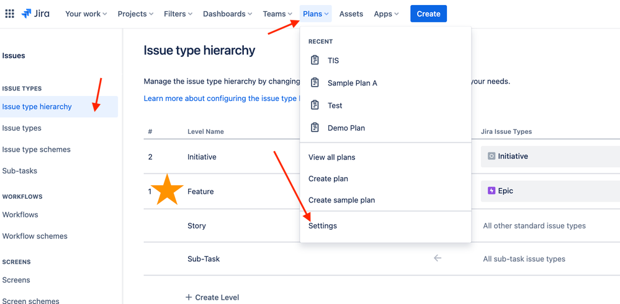Click the Jira logo
This screenshot has height=304, width=620.
pos(35,14)
